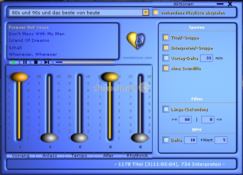Skip to next track button
The image size is (243, 175).
coord(46,62)
